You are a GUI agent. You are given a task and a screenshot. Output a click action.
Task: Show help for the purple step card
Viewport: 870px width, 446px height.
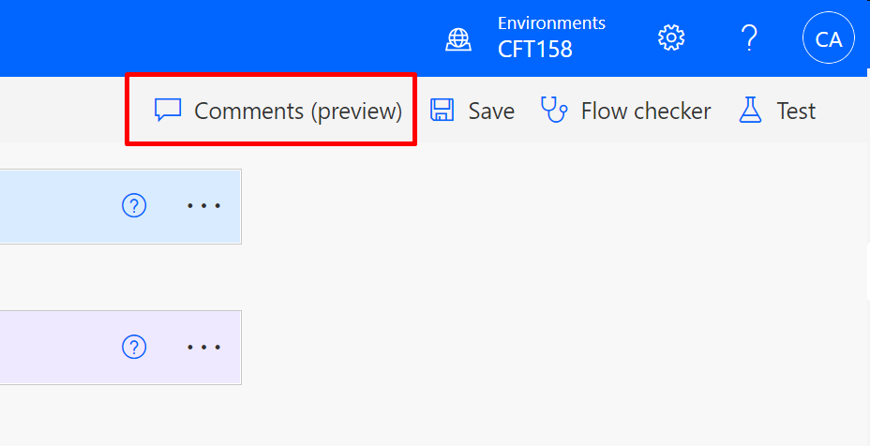pyautogui.click(x=134, y=347)
